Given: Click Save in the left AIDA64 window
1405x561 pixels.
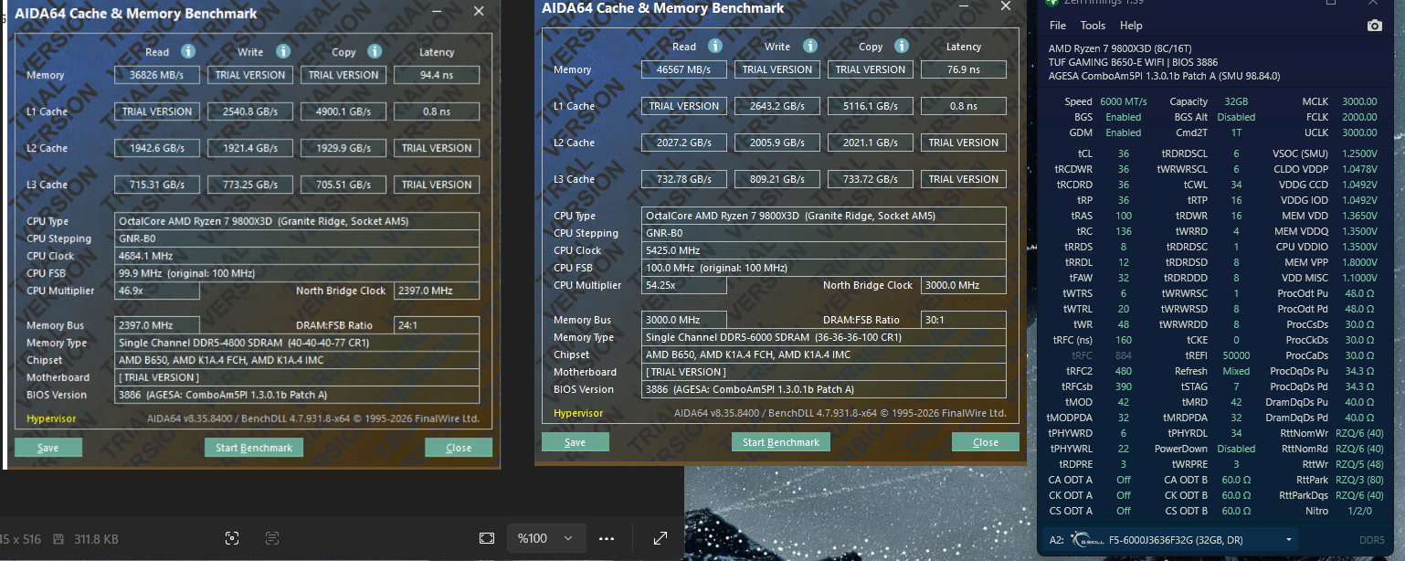Looking at the screenshot, I should (48, 448).
